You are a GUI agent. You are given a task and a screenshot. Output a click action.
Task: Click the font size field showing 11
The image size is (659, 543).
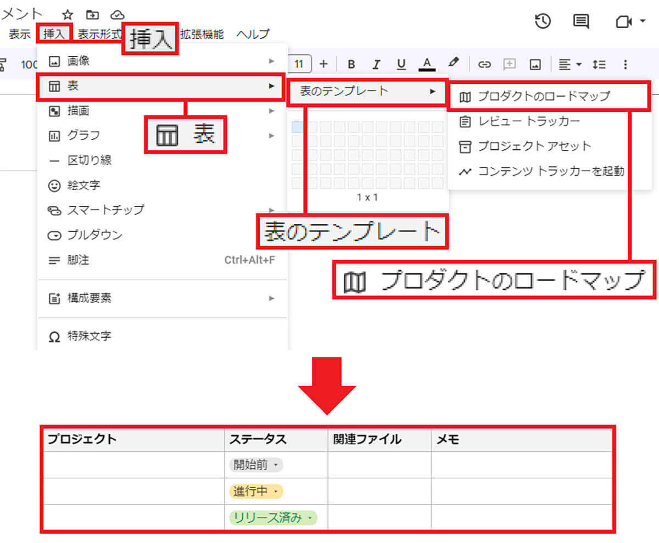coord(299,64)
